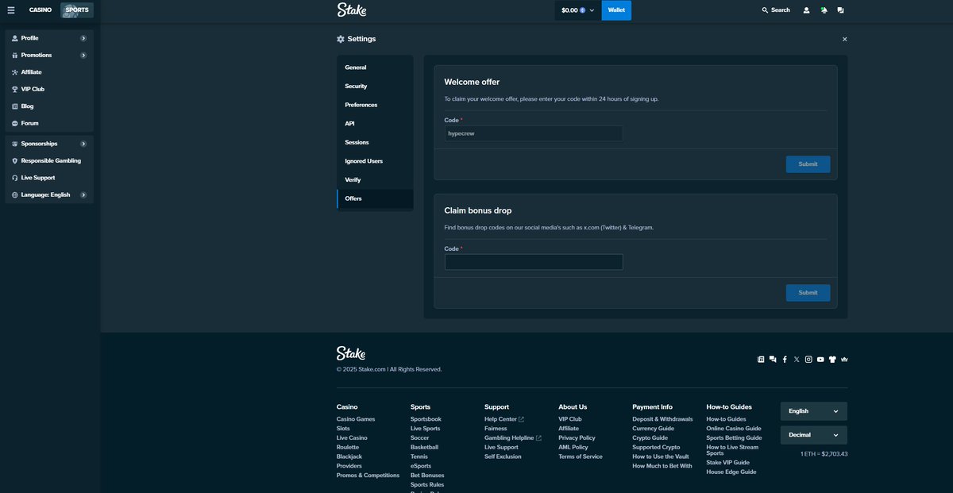This screenshot has height=493, width=953.
Task: Open Forum in the left sidebar
Action: tap(49, 124)
